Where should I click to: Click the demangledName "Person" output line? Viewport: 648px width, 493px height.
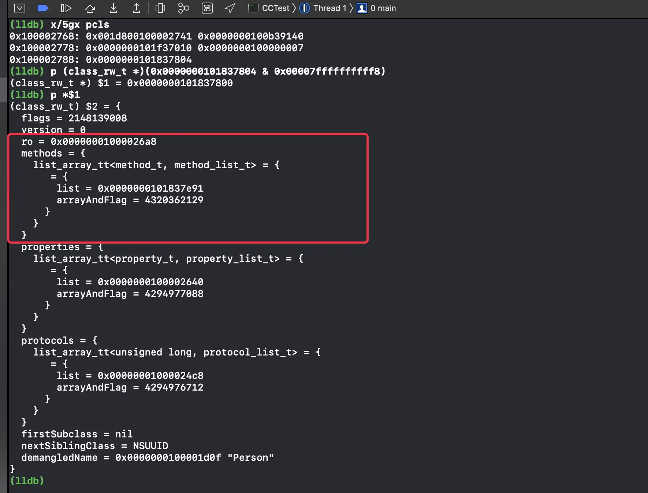tap(147, 458)
